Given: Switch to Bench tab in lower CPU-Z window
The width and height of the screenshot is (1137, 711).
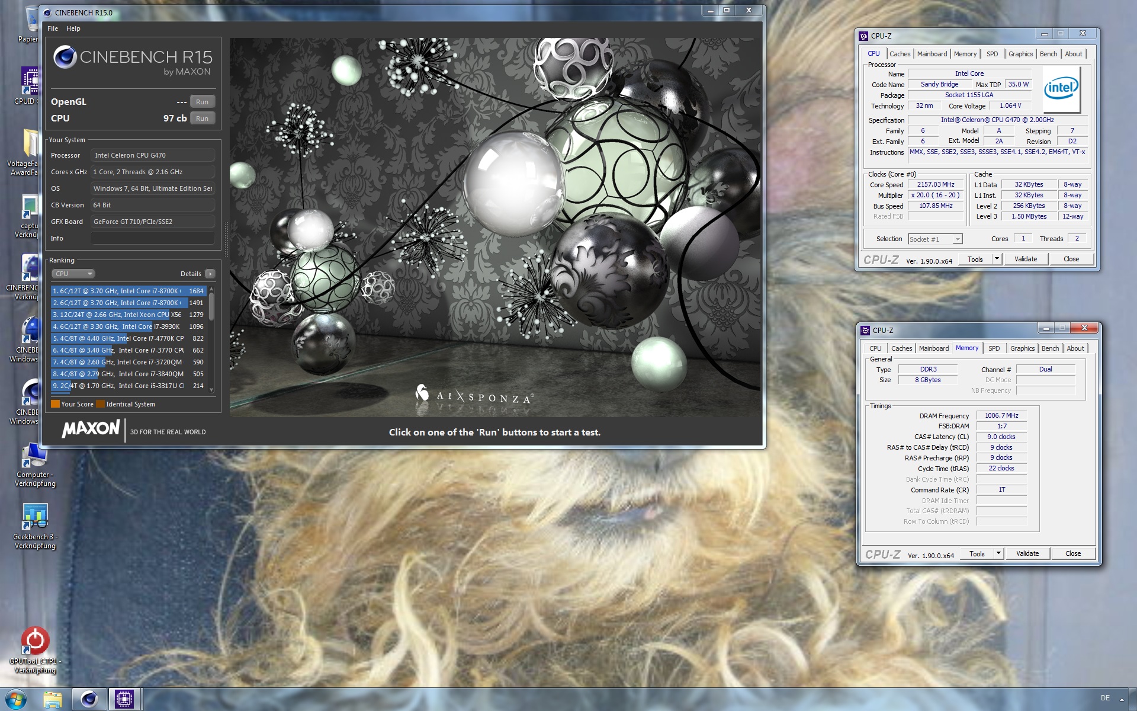Looking at the screenshot, I should tap(1051, 348).
